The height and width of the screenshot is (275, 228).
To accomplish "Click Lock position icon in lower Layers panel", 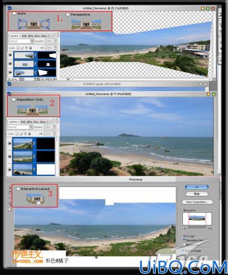I will (25, 134).
